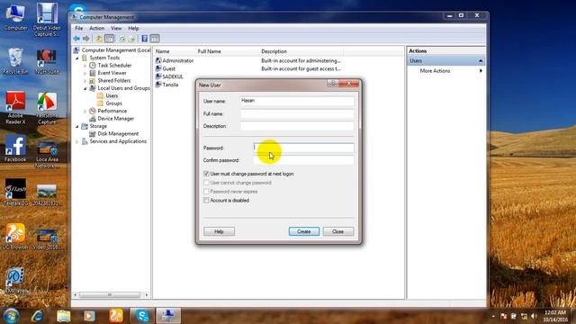The height and width of the screenshot is (324, 576).
Task: Collapse the System Tools tree node
Action: click(77, 58)
